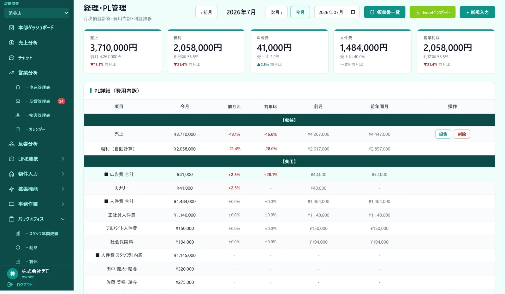
Task: Click 削除 on the 売上 row
Action: [x=462, y=134]
